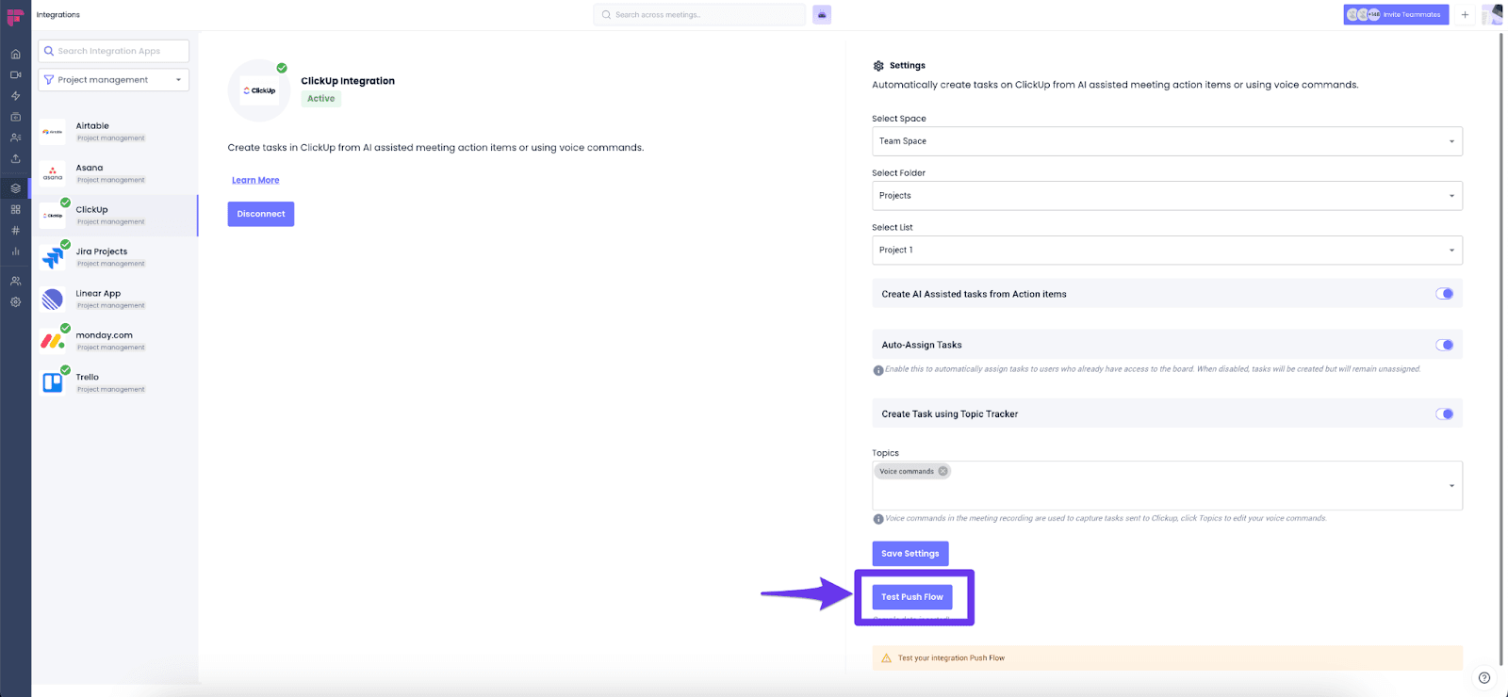Select Asana in the integrations list
This screenshot has width=1508, height=697.
tap(115, 173)
